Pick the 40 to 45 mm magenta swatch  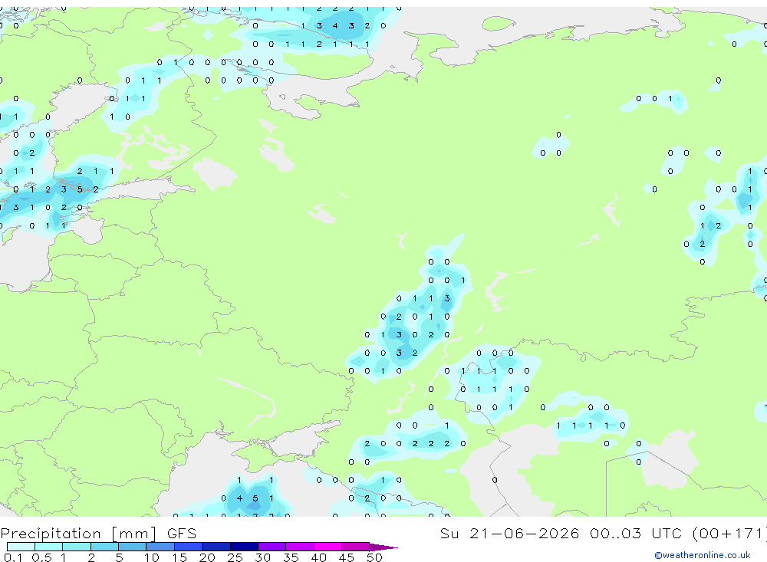click(328, 547)
